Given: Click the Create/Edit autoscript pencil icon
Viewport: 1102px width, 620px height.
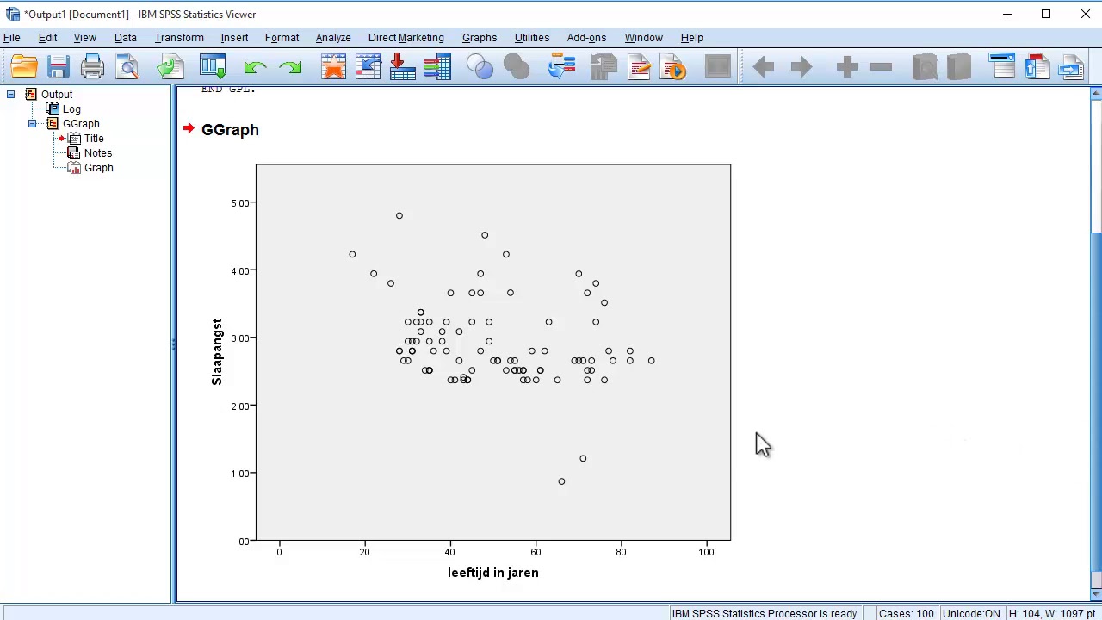Looking at the screenshot, I should 639,67.
